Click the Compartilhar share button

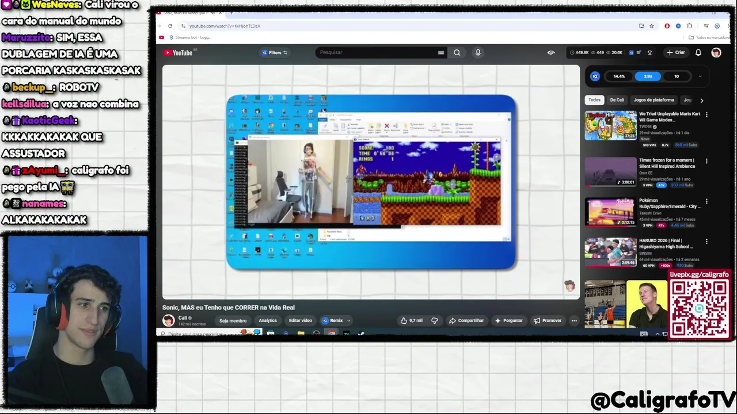[x=466, y=320]
